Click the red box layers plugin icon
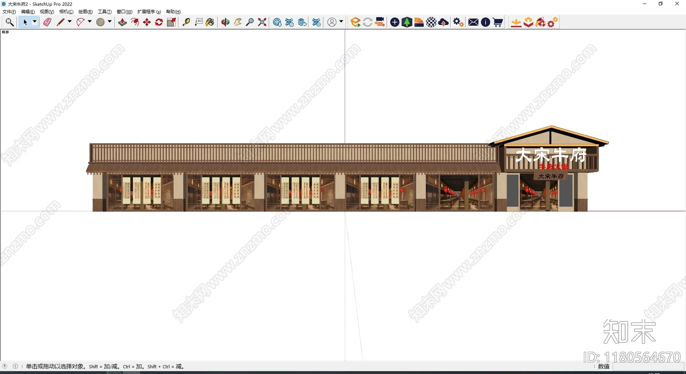The image size is (686, 374). click(529, 22)
